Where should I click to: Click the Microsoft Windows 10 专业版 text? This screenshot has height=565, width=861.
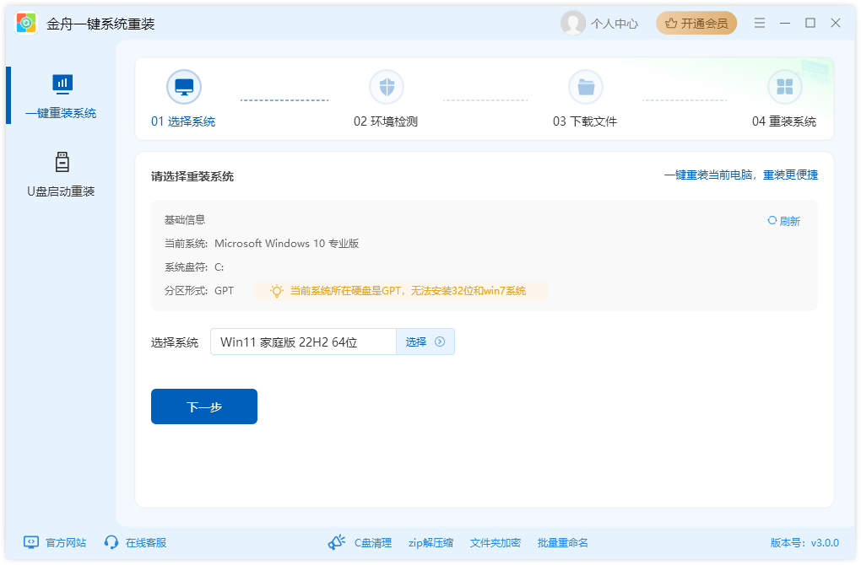tap(287, 244)
